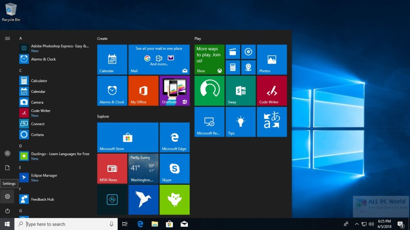410x230 pixels.
Task: Open Connect from the app list
Action: click(x=55, y=124)
